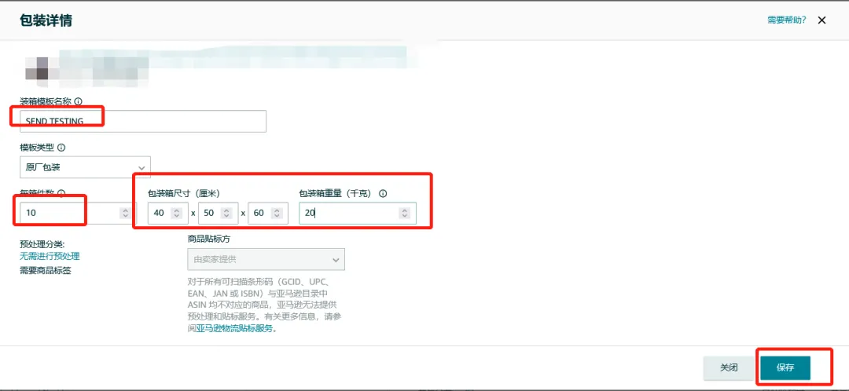Open the 由卖家提供 labeling dropdown
Viewport: 849px width, 391px height.
coord(266,260)
